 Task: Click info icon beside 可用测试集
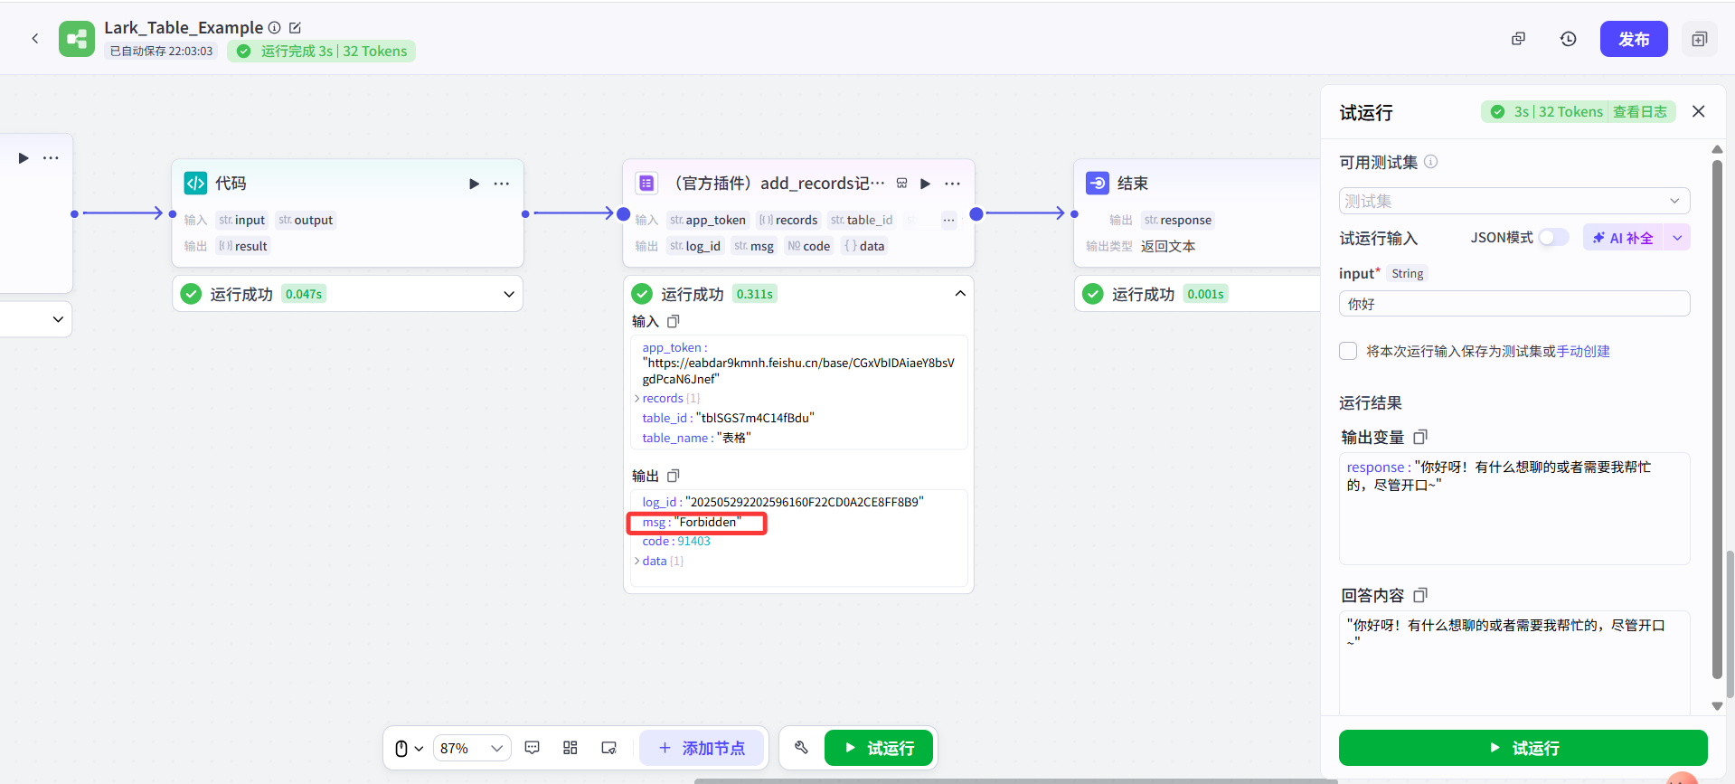point(1431,162)
